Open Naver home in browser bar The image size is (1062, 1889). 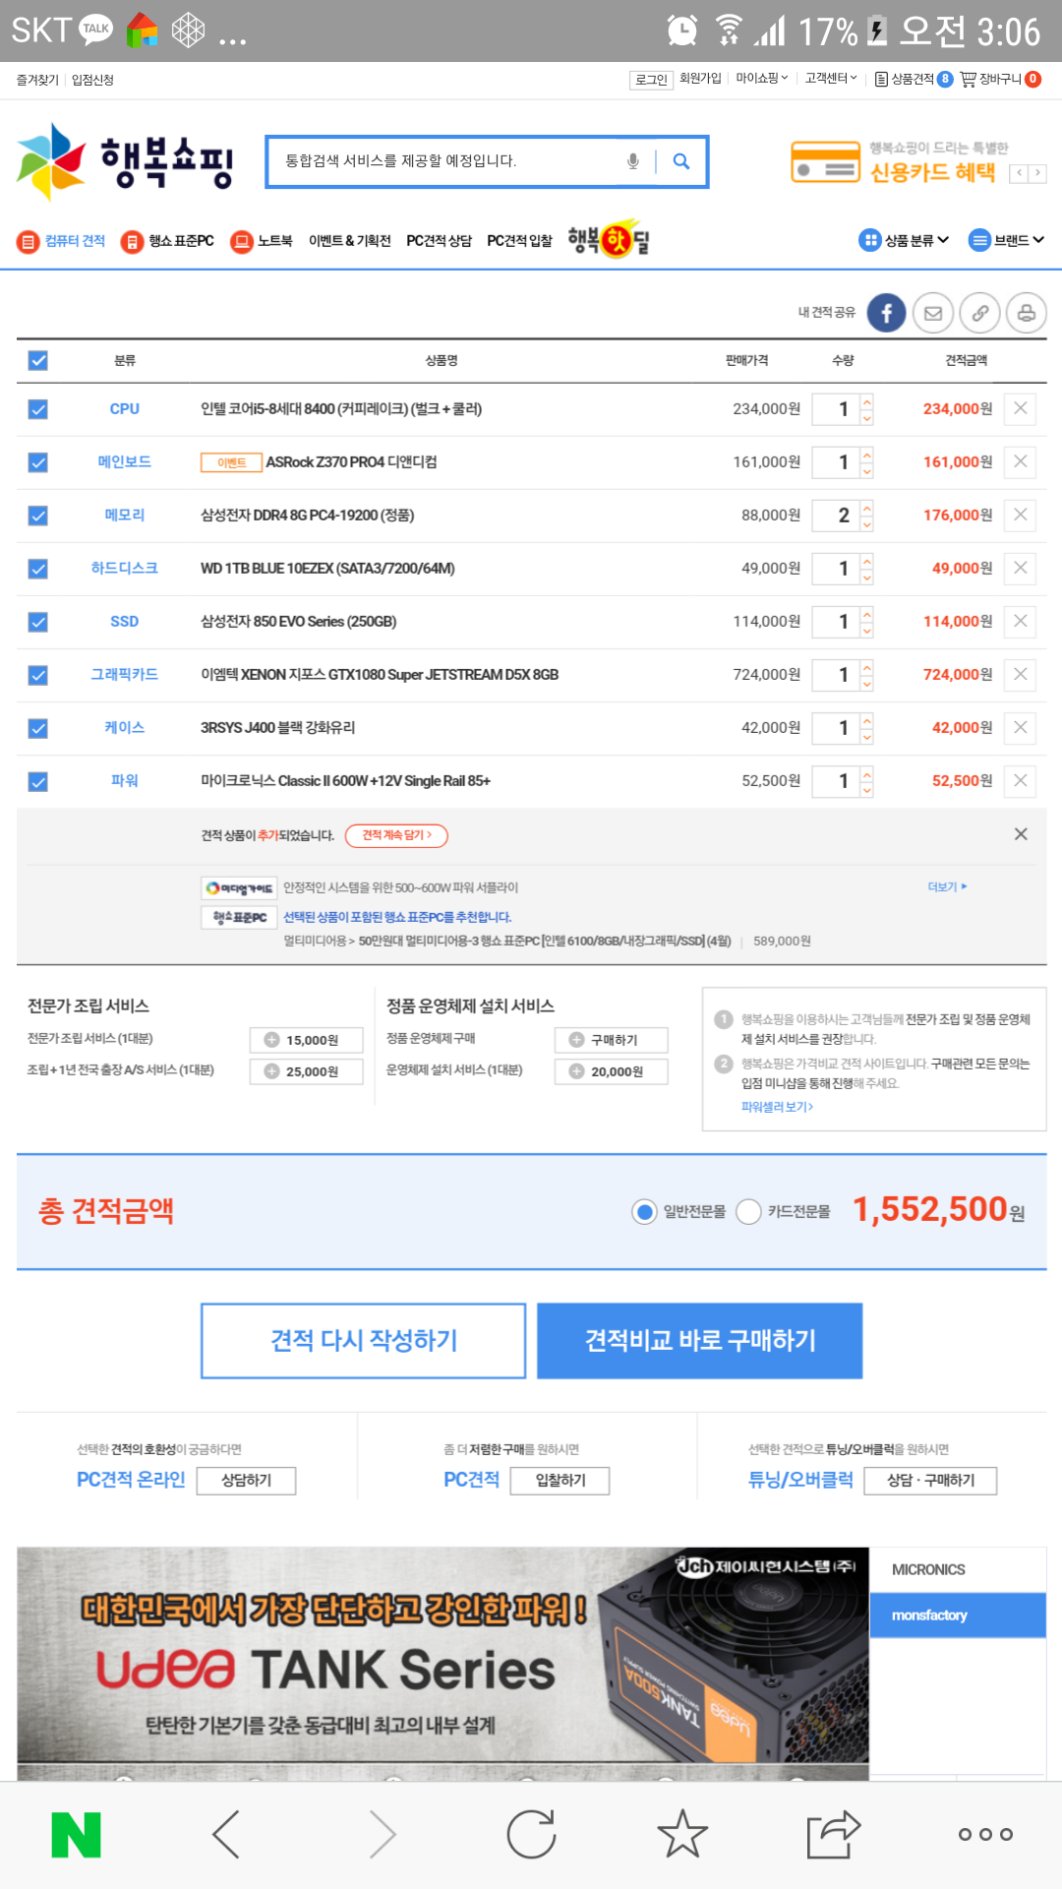(x=76, y=1835)
